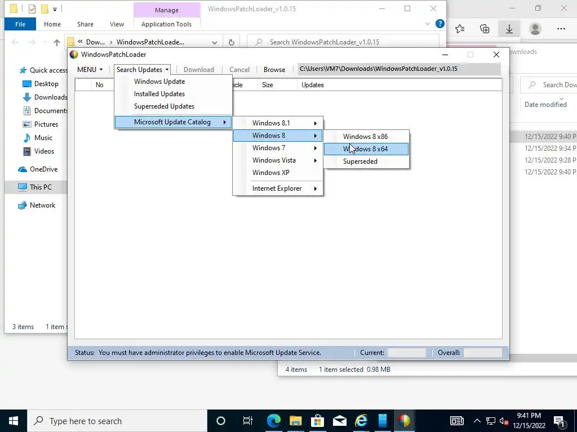This screenshot has width=577, height=432.
Task: Open the address bar history dropdown
Action: (215, 42)
